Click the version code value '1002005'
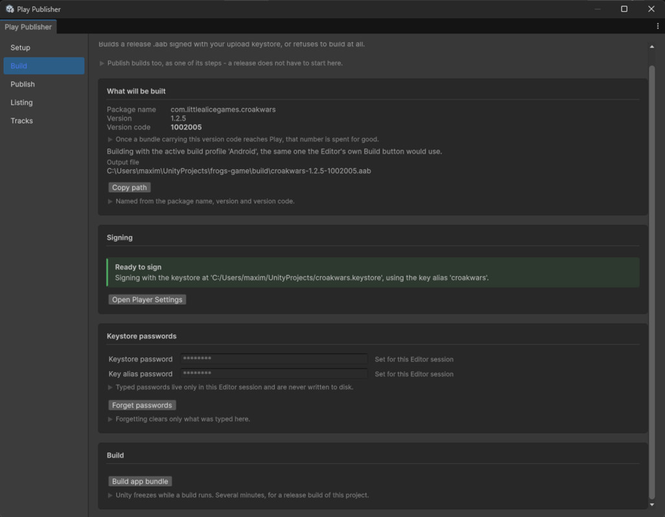This screenshot has height=517, width=665. pos(186,127)
